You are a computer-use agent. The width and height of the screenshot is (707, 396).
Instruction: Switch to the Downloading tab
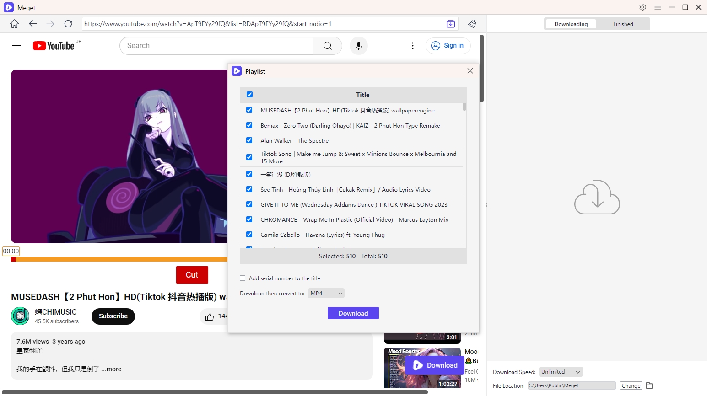click(571, 24)
